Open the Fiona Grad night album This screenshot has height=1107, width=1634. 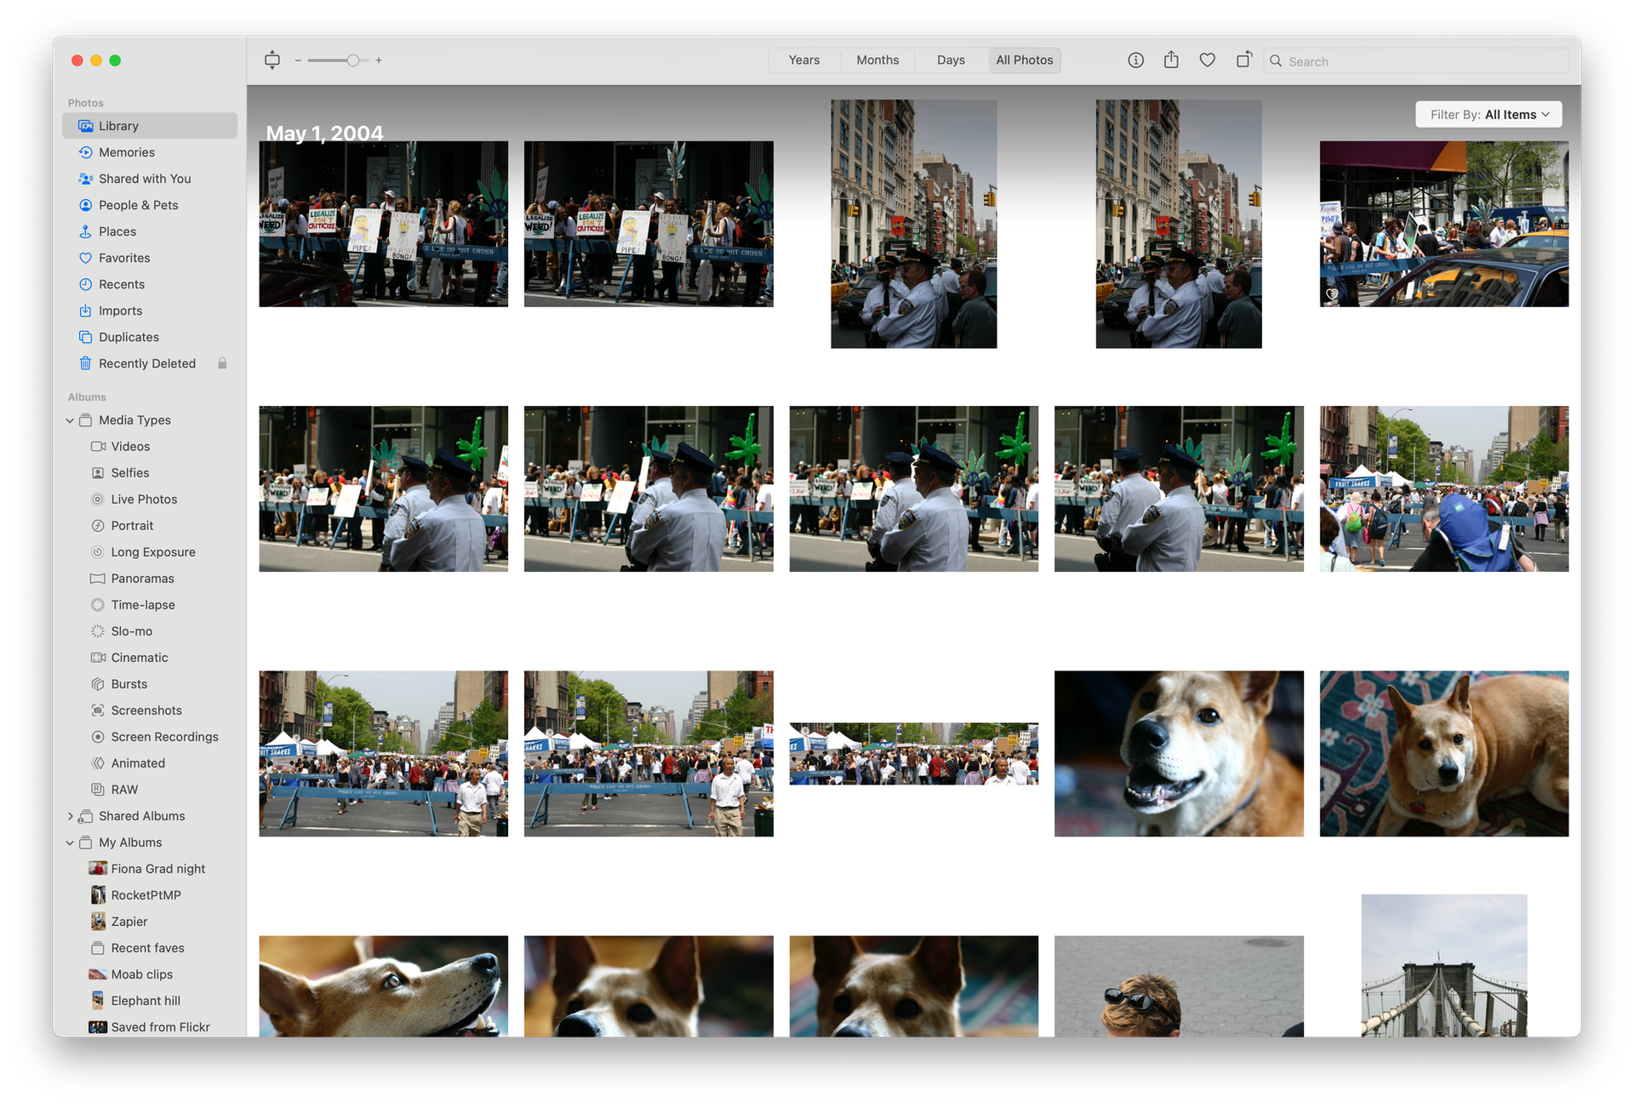click(x=157, y=869)
